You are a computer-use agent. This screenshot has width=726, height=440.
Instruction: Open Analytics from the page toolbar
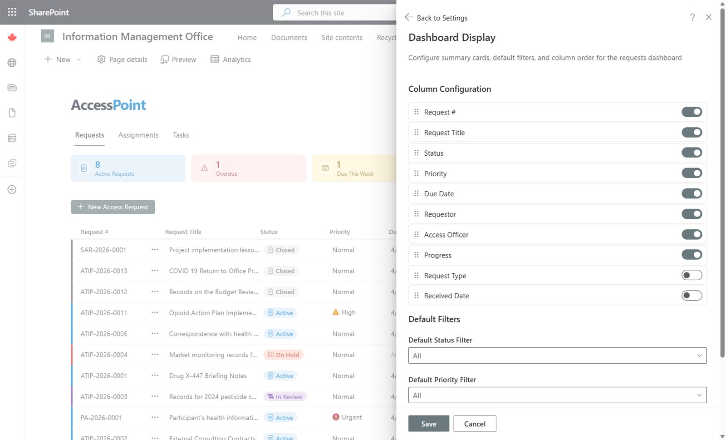pos(231,59)
